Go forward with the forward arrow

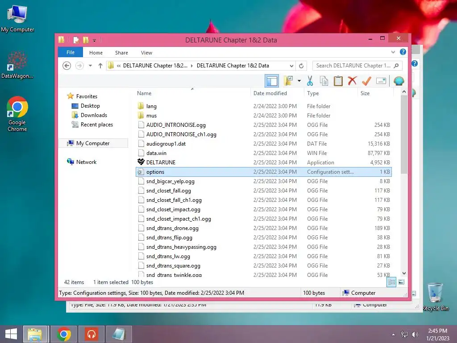pyautogui.click(x=79, y=66)
